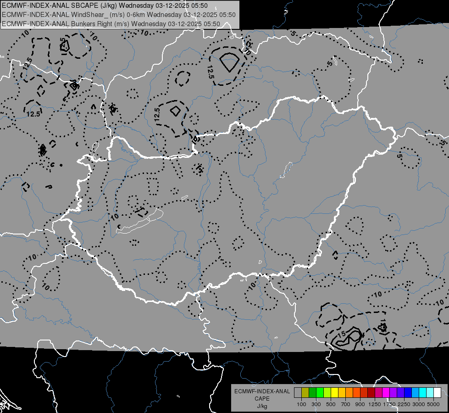Pick the brick red legend swatch

click(x=364, y=393)
